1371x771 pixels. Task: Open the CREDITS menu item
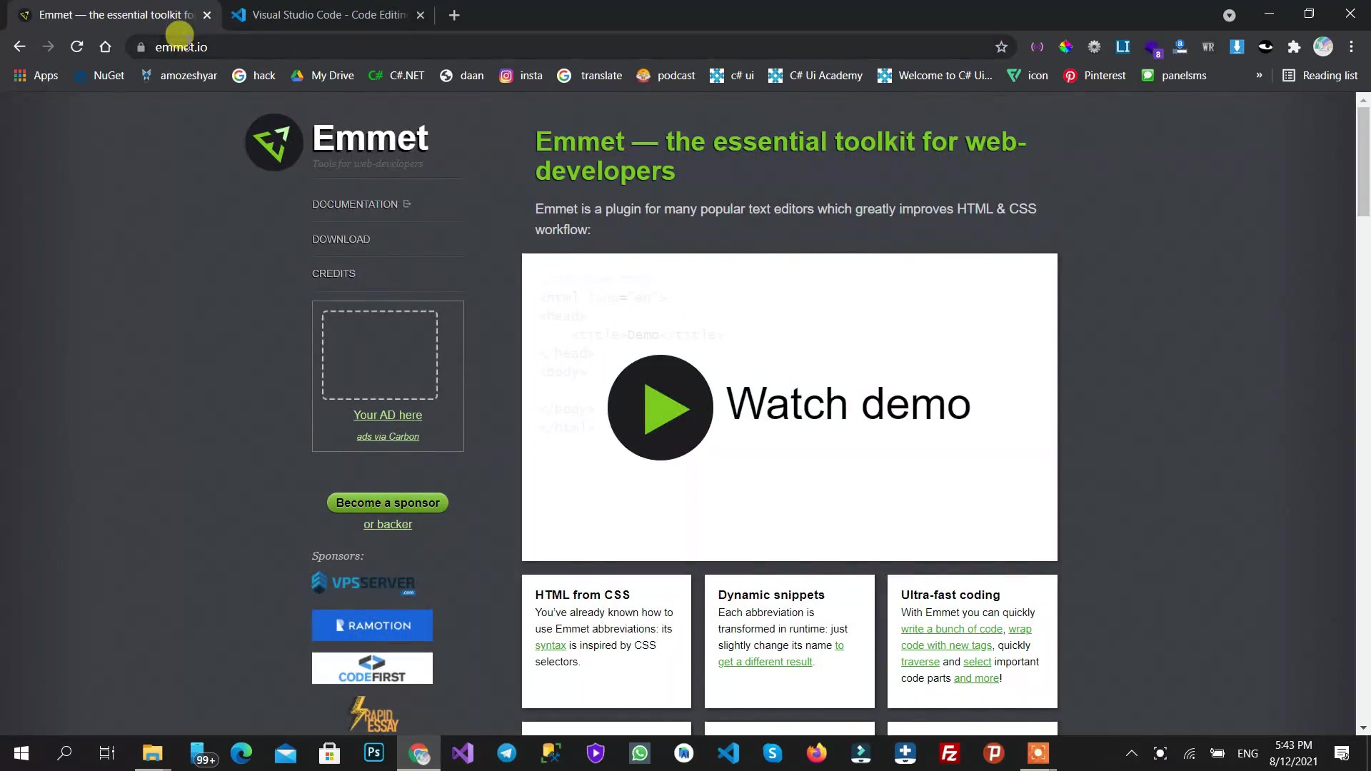[333, 273]
